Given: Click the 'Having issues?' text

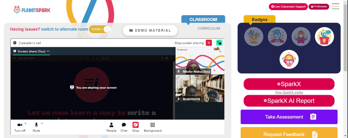Looking at the screenshot, I should (x=25, y=29).
